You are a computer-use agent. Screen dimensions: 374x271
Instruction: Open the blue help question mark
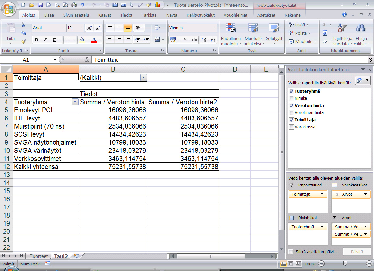[344, 14]
